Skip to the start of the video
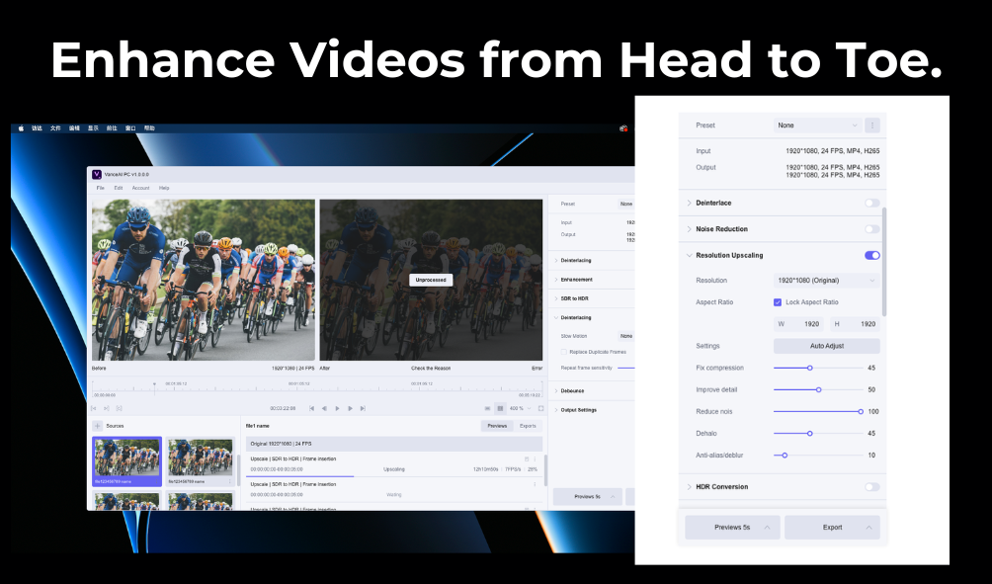992x584 pixels. click(x=311, y=409)
